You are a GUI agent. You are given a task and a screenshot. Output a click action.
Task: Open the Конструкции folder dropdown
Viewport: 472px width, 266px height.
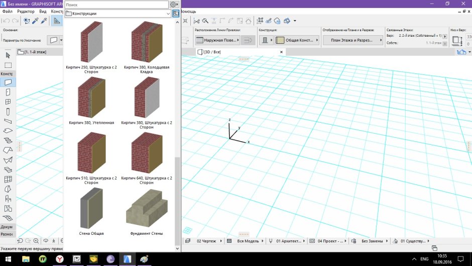(118, 14)
